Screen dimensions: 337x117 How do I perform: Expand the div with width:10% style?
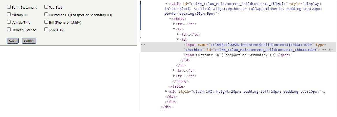point(166,92)
